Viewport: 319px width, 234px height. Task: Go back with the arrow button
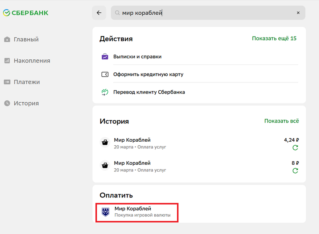pos(99,13)
